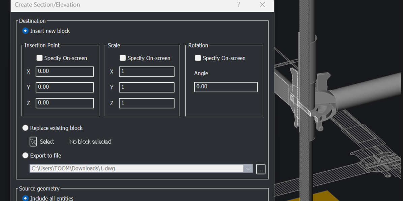Click the Insertion Point Z field
403x201 pixels.
click(x=64, y=103)
